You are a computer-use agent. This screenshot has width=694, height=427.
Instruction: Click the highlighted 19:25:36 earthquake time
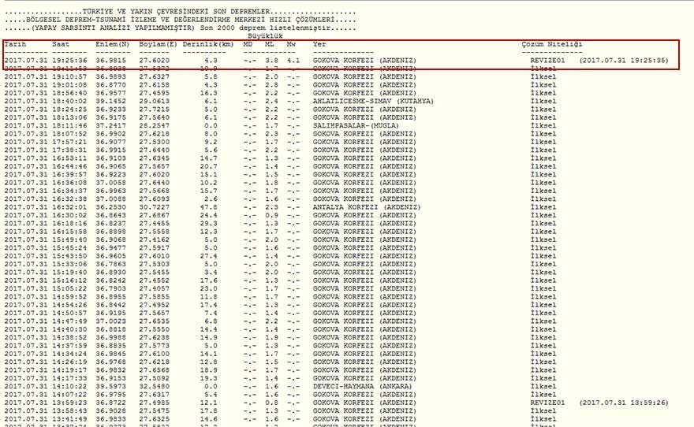[x=69, y=61]
